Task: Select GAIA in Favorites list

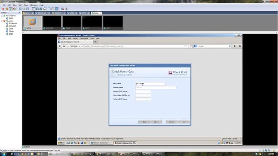Action: pos(11,34)
